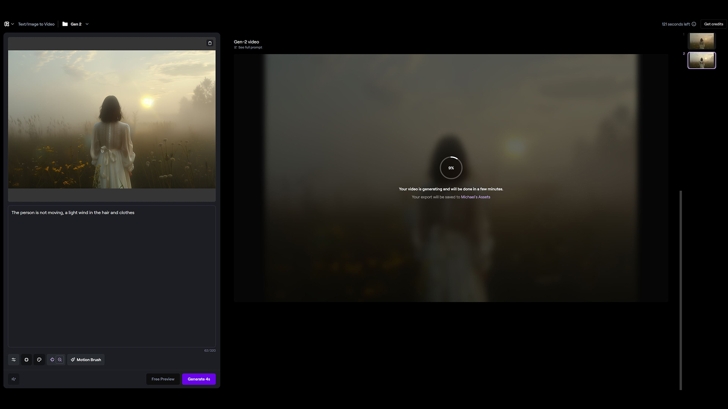The image size is (728, 409).
Task: Click the Gen 2 folder name
Action: [x=76, y=24]
